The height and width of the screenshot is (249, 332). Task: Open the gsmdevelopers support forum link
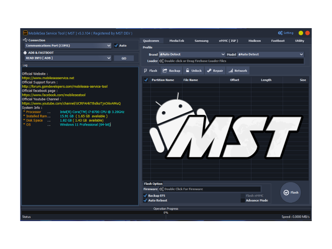(x=65, y=87)
